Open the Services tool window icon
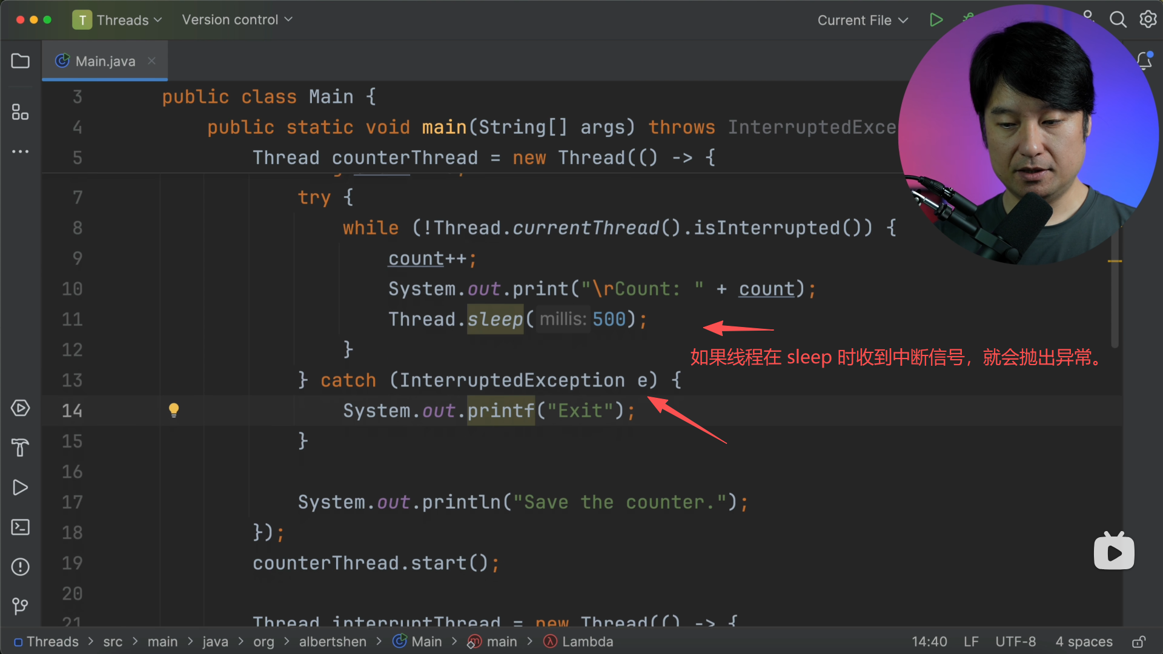Image resolution: width=1163 pixels, height=654 pixels. 21,408
